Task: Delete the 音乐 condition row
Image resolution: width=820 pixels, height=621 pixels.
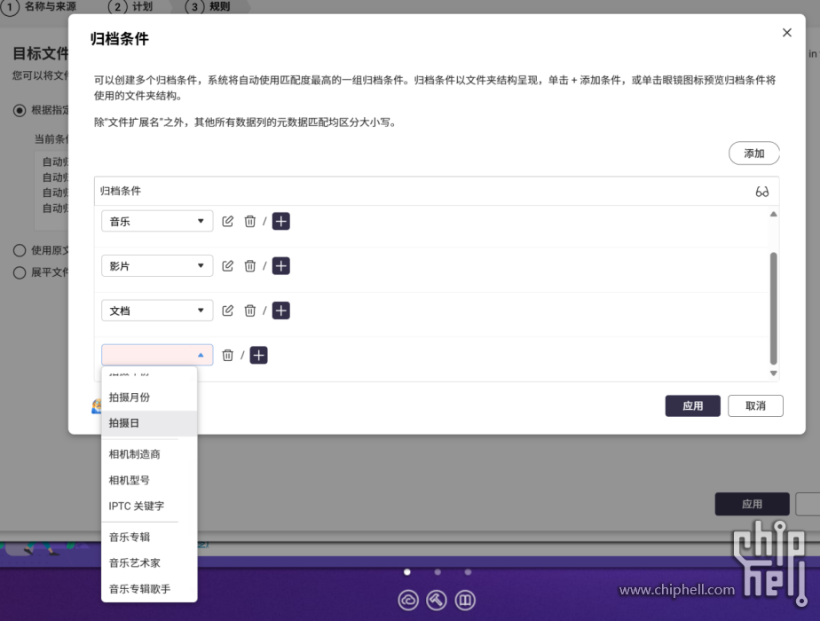Action: [250, 221]
